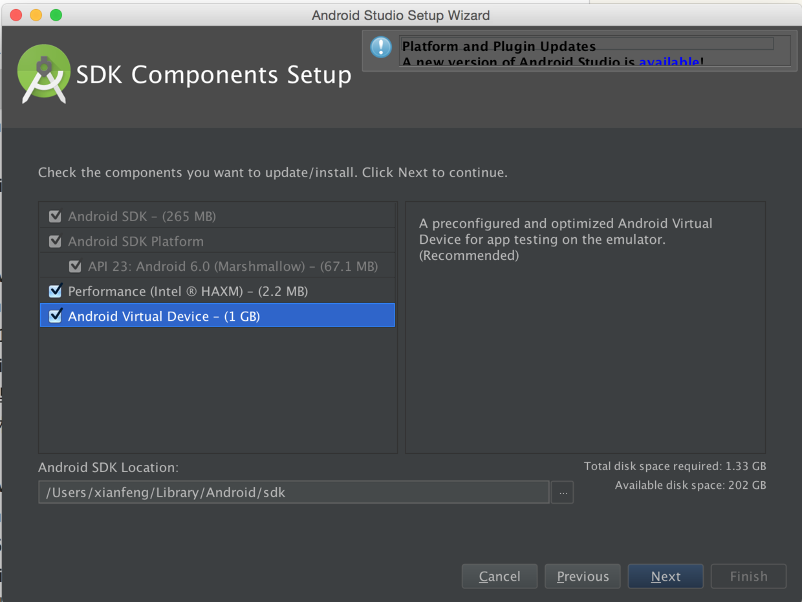Image resolution: width=802 pixels, height=602 pixels.
Task: Cancel the setup wizard
Action: coord(499,576)
